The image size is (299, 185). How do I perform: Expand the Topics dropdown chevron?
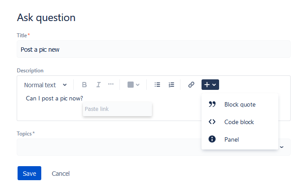point(281,147)
